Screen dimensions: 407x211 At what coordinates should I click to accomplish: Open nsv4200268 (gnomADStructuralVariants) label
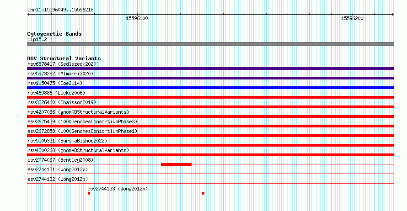(78, 150)
